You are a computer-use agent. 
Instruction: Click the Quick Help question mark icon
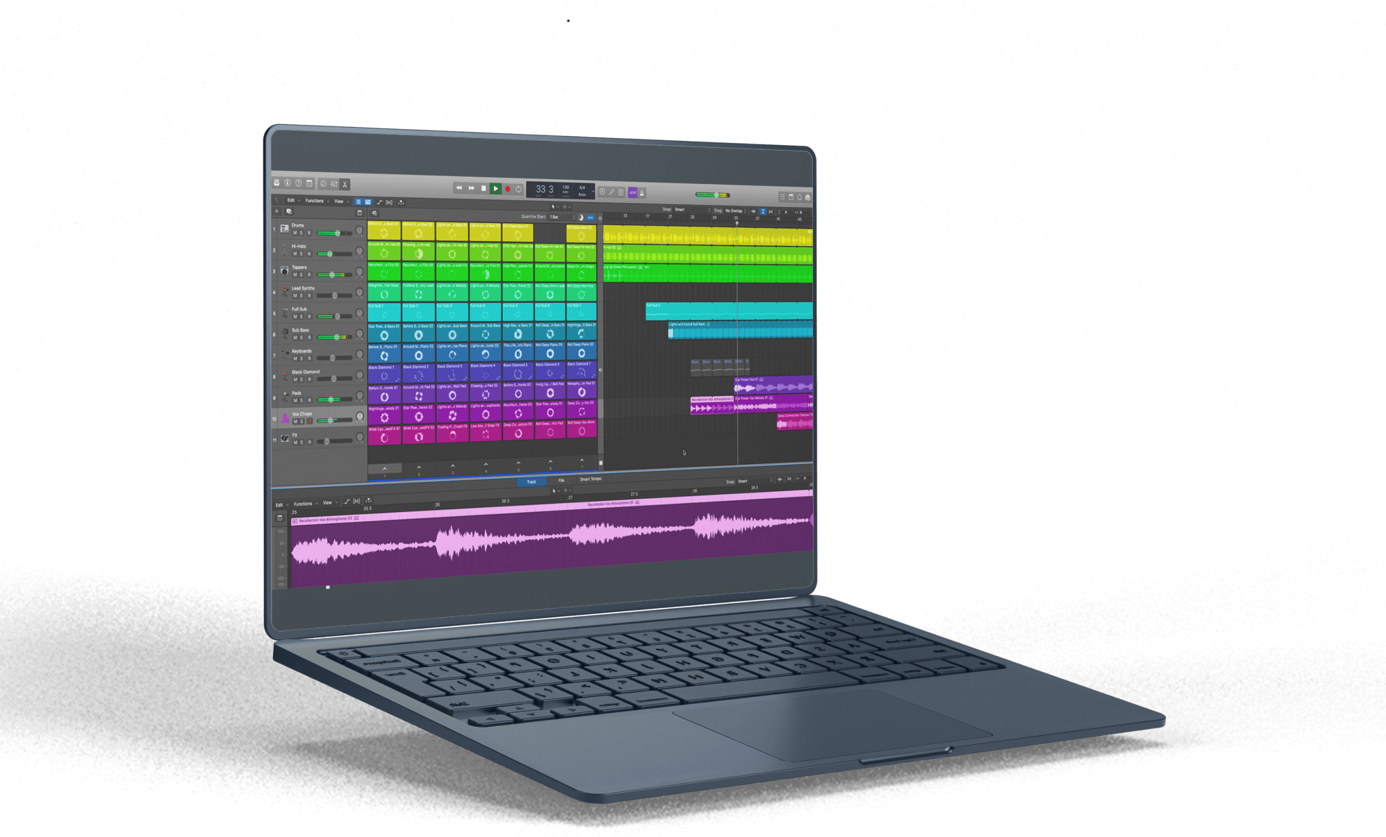tap(299, 183)
